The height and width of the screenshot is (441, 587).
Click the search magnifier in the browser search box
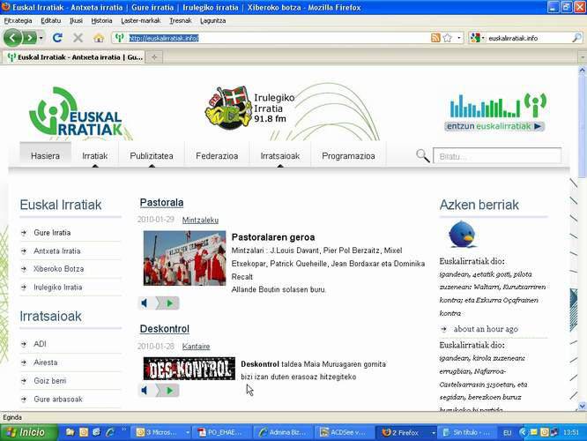coord(576,38)
